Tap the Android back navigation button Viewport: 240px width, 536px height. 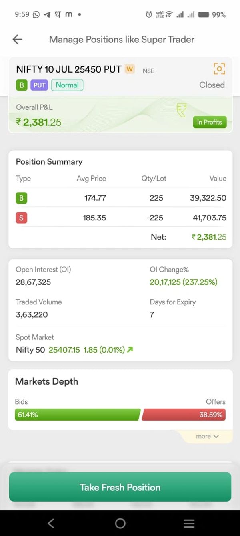click(51, 523)
